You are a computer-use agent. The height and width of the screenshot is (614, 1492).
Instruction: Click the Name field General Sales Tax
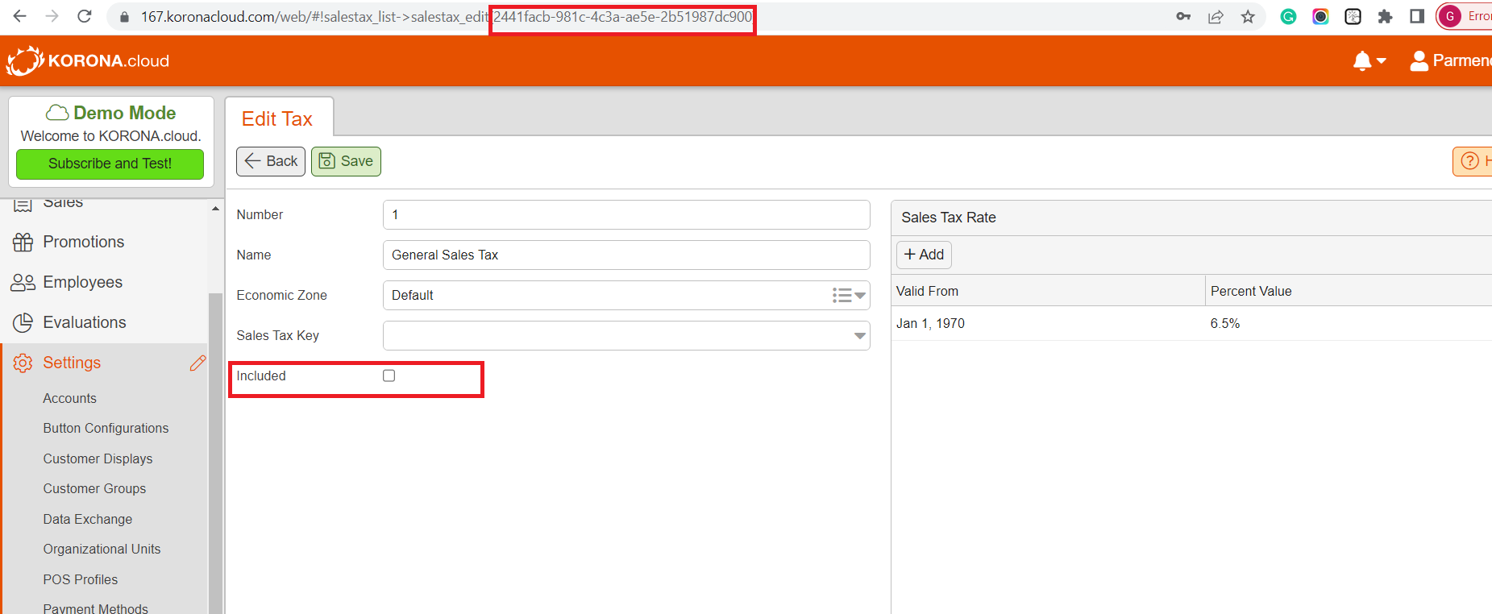click(x=626, y=255)
